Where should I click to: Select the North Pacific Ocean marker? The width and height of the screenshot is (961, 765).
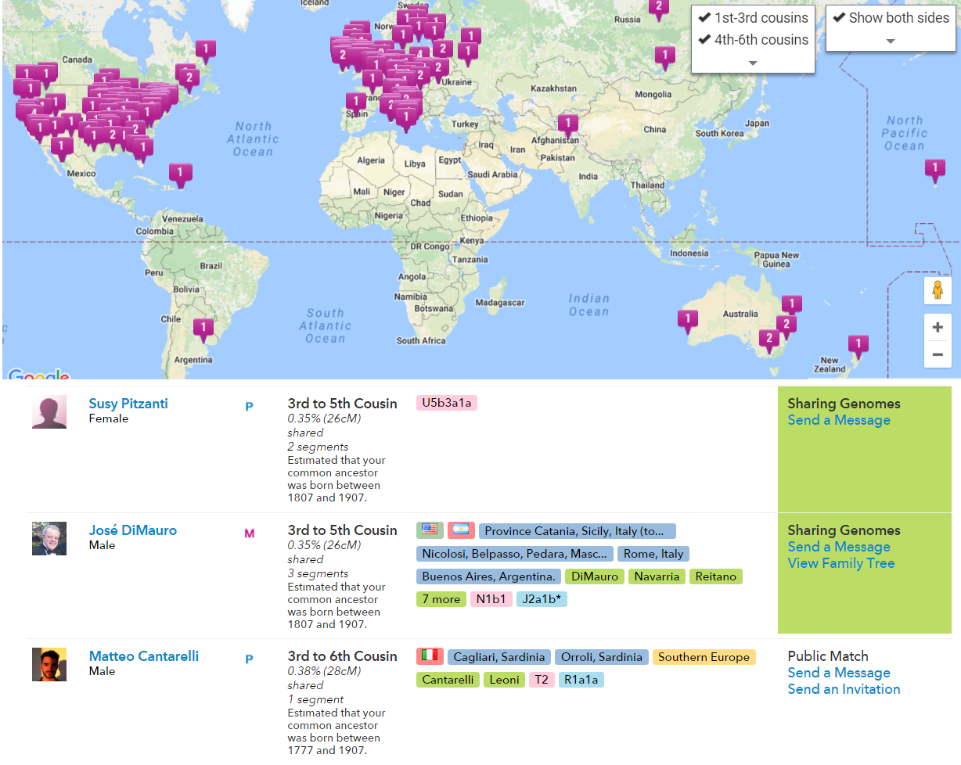[934, 170]
